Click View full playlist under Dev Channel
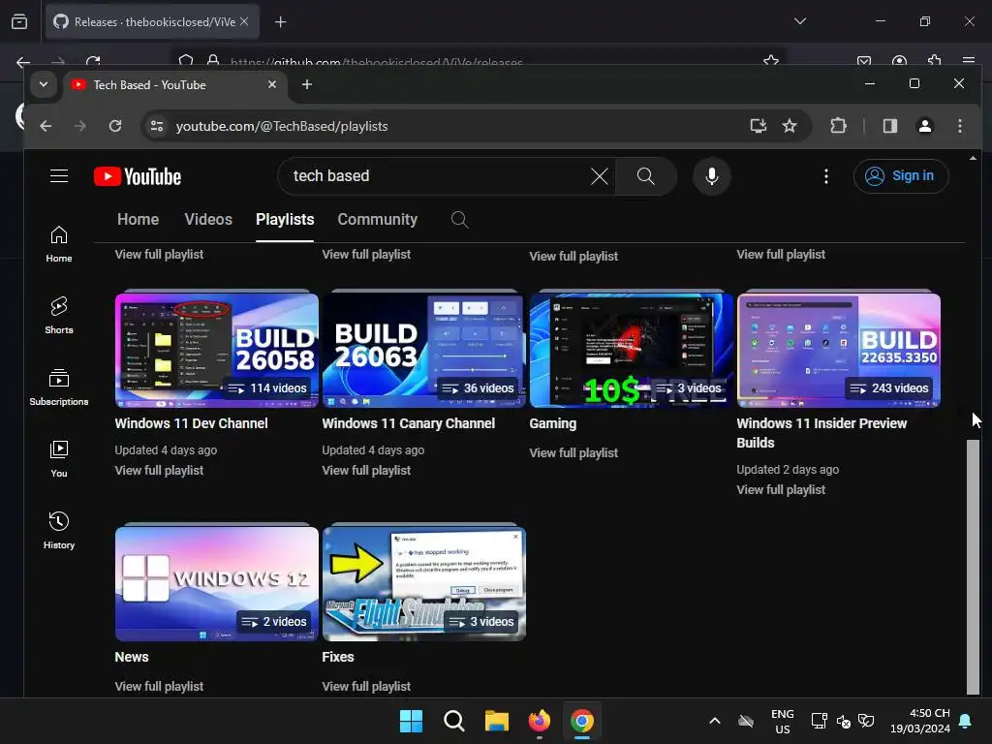992x744 pixels. (159, 470)
